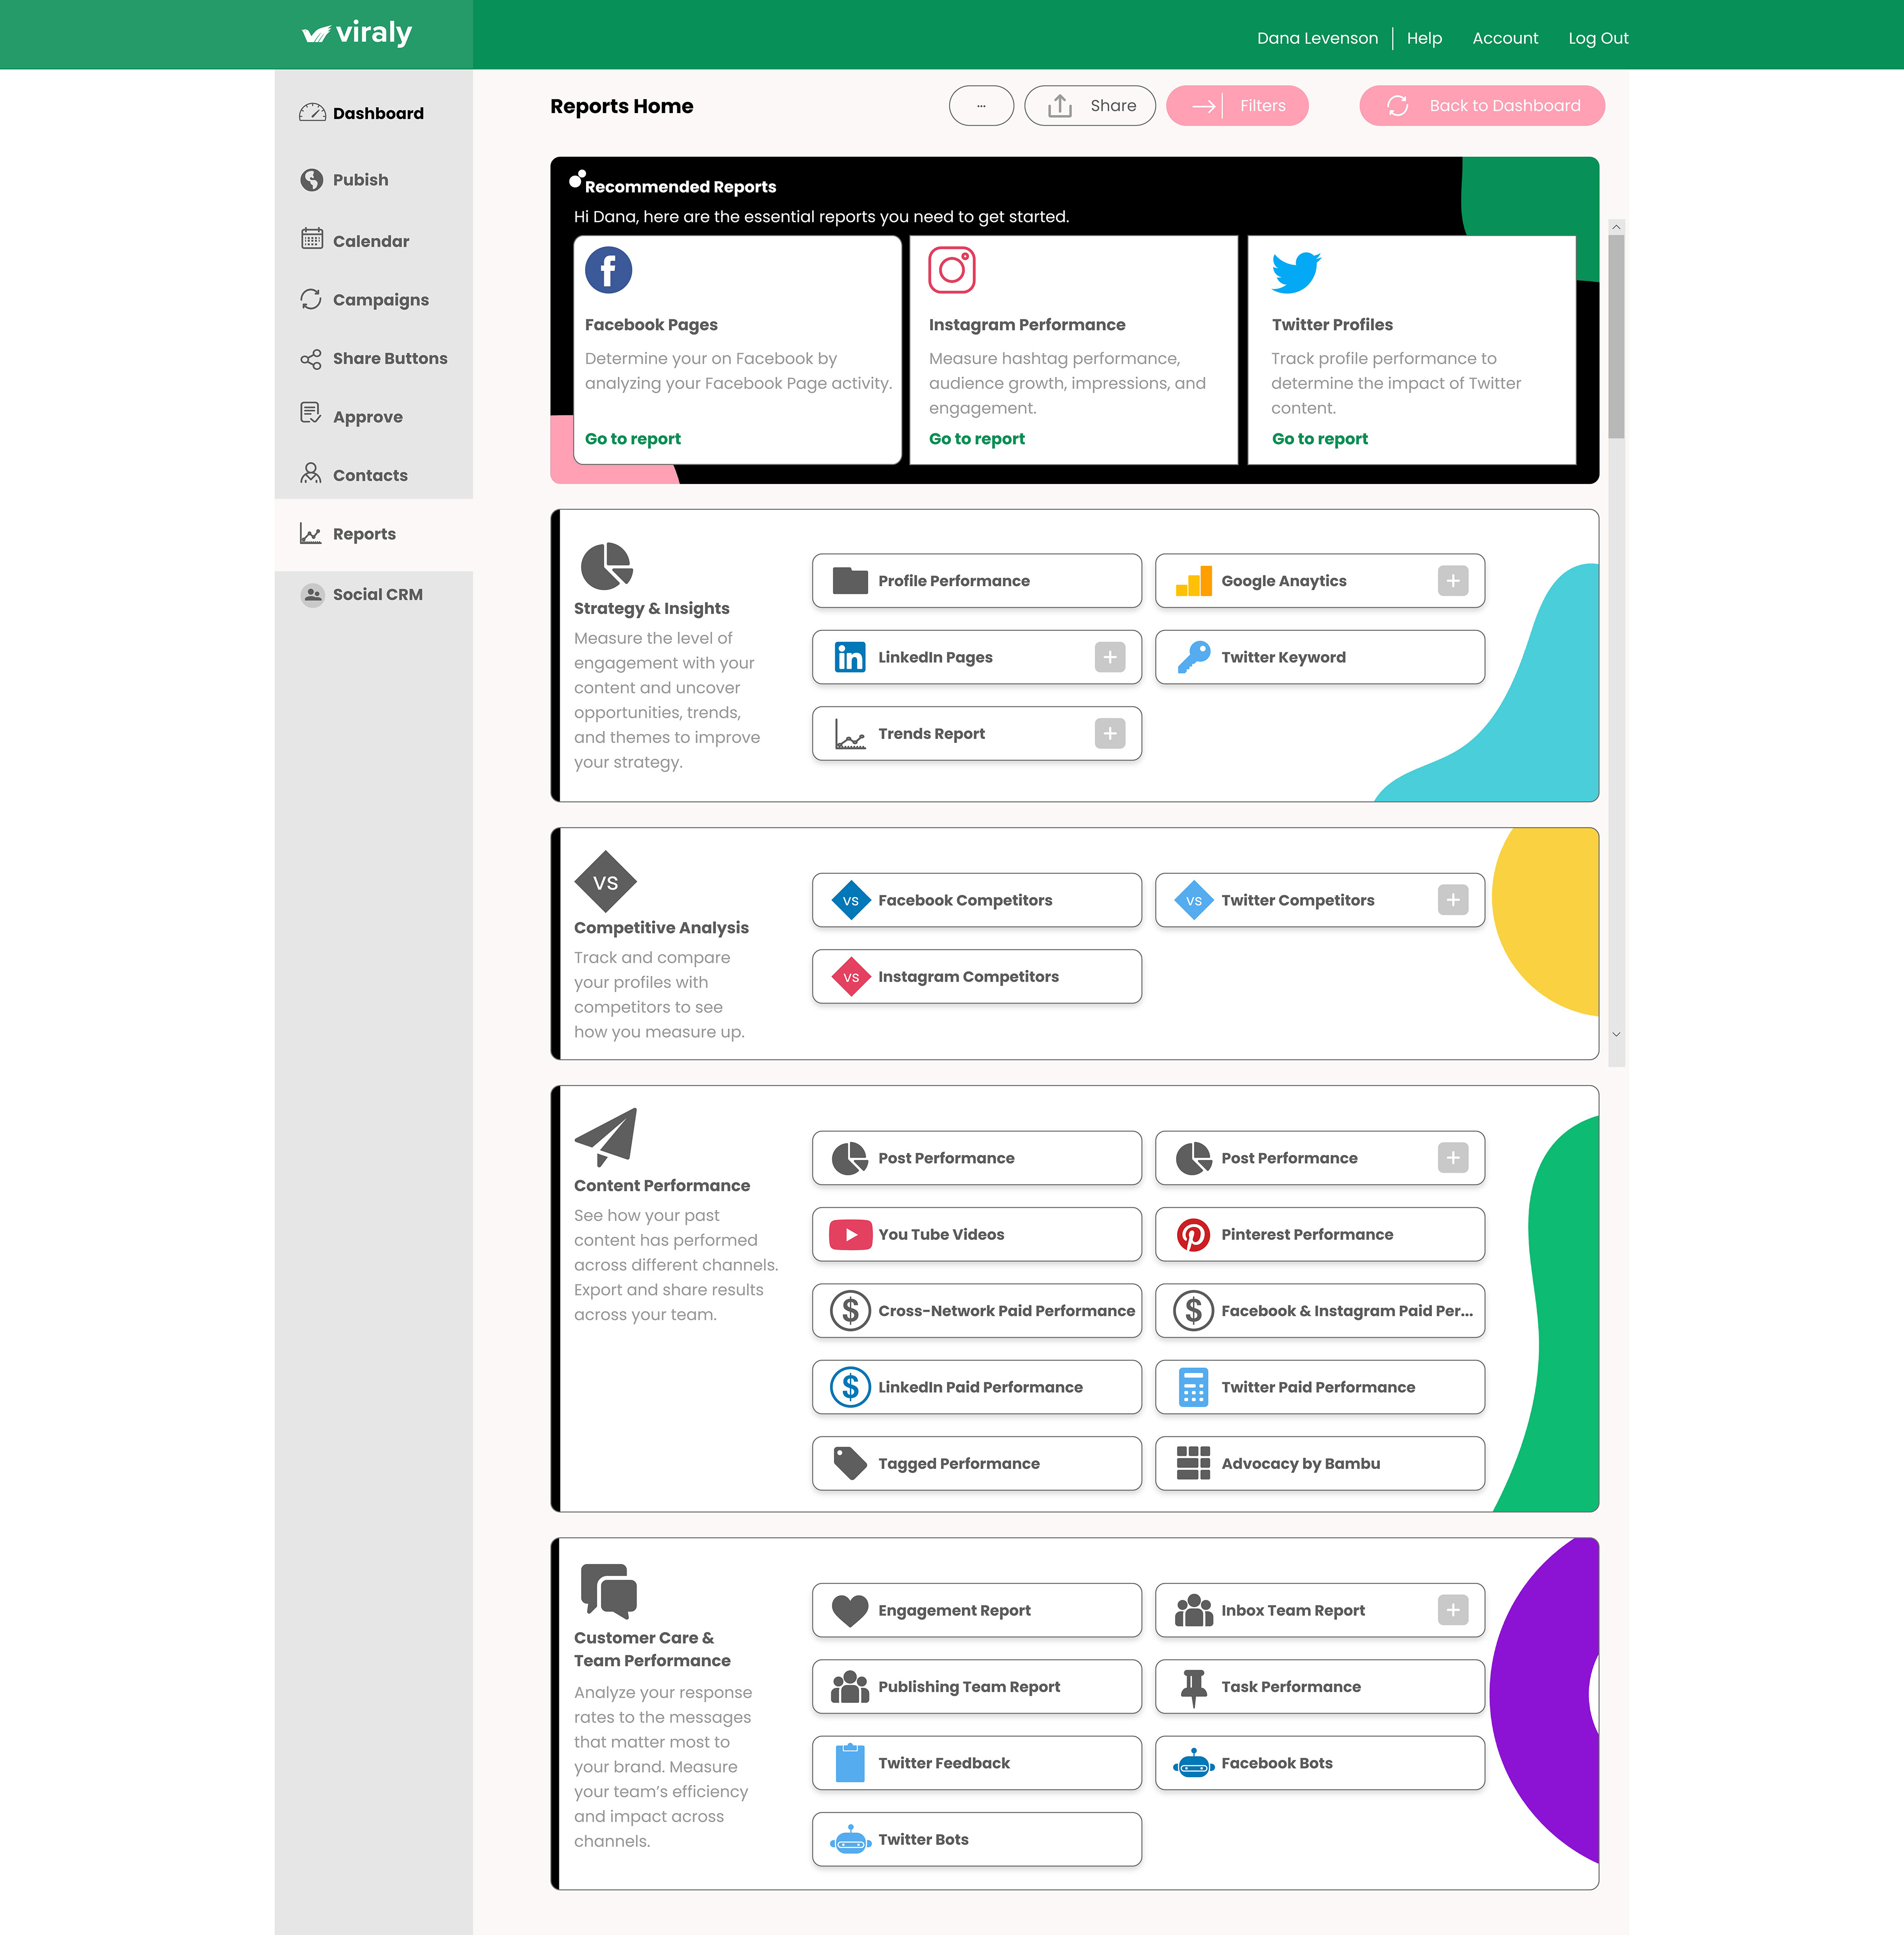1904x1935 pixels.
Task: Click the scrollbar down arrow
Action: tap(1616, 1035)
